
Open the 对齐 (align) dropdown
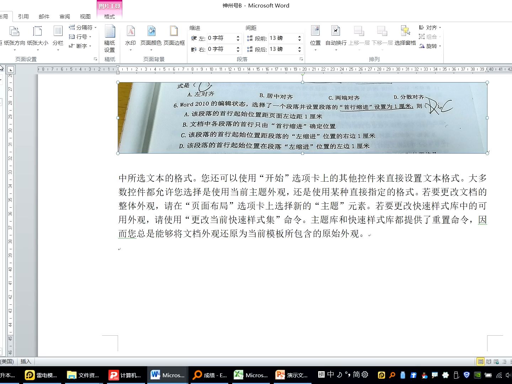pos(430,27)
